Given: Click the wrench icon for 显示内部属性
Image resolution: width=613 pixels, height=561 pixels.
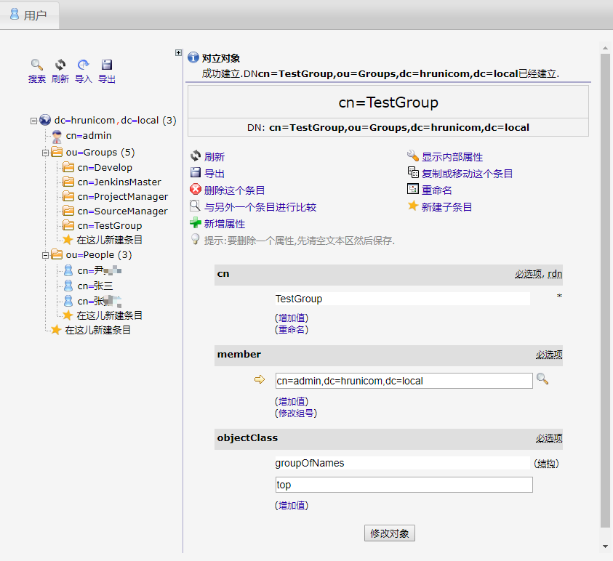Looking at the screenshot, I should [x=412, y=156].
